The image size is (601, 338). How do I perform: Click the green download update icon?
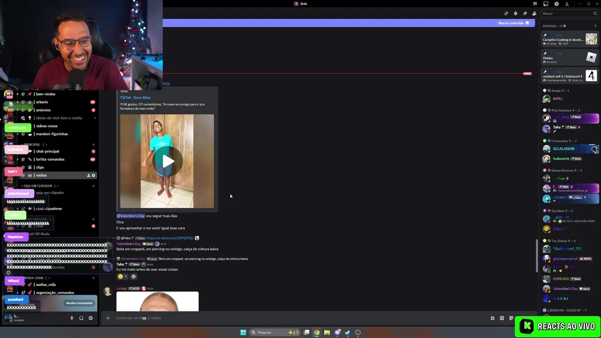[567, 4]
